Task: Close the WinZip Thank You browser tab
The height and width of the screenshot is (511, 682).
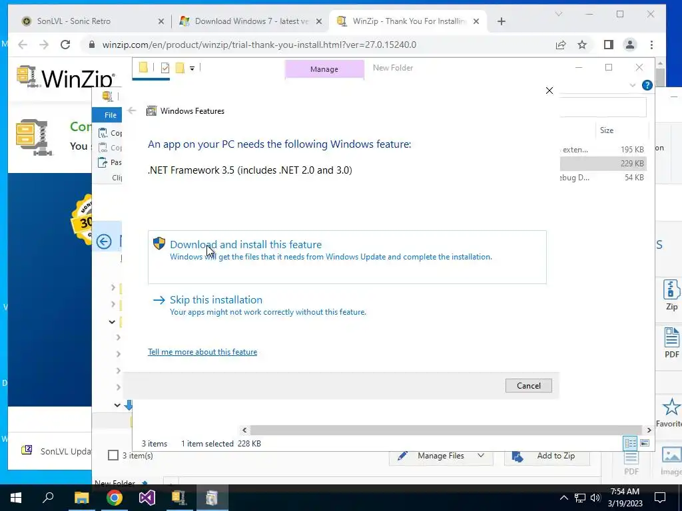Action: point(476,21)
